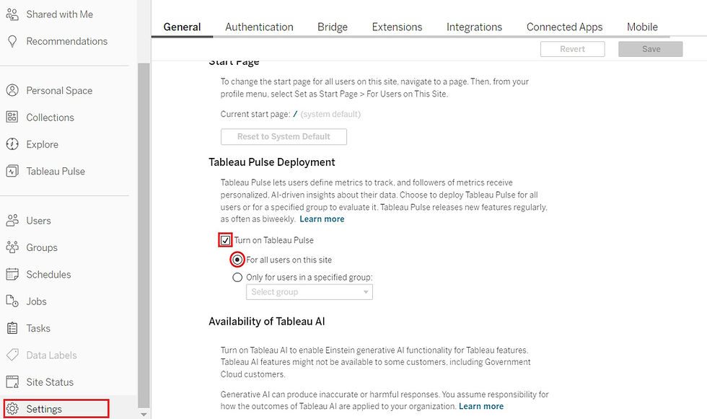Click the Recommendations lightbulb icon
The width and height of the screenshot is (707, 419).
tap(12, 41)
